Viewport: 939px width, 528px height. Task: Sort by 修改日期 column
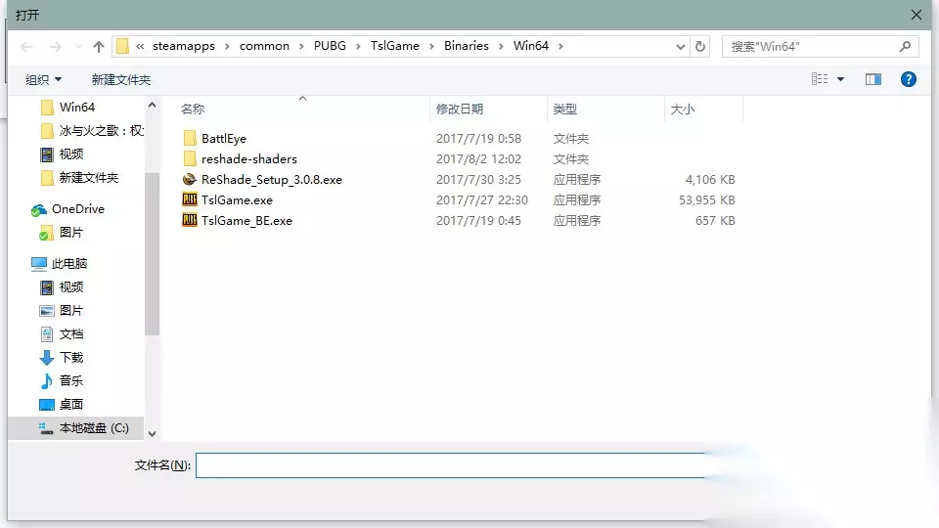tap(460, 109)
